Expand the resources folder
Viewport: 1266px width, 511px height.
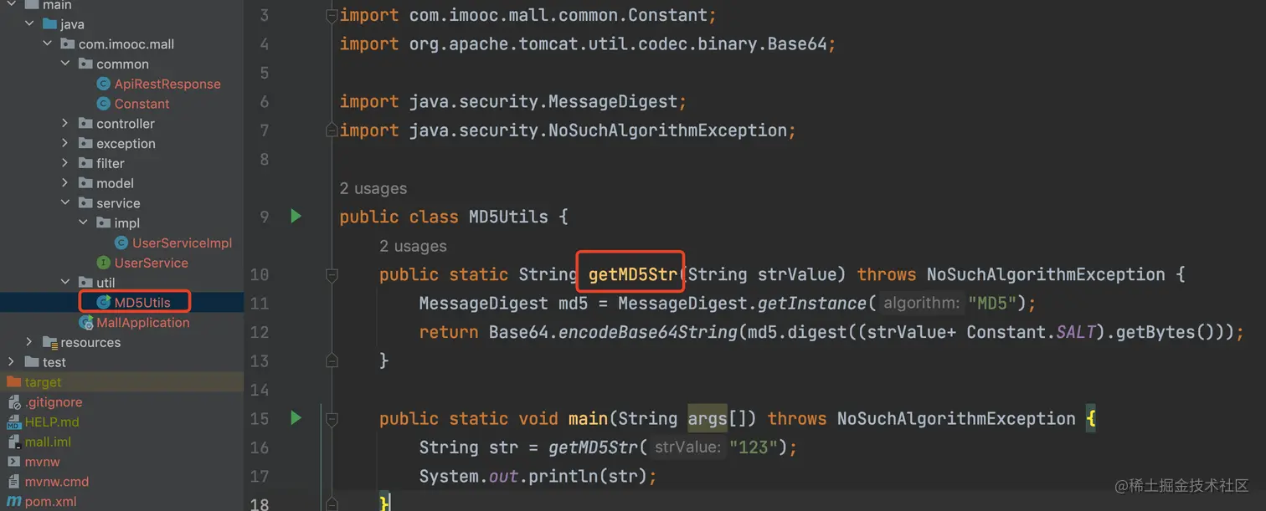tap(29, 342)
